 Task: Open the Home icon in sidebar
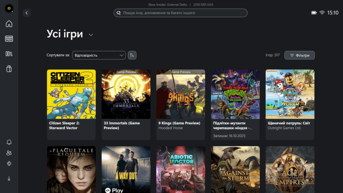[x=9, y=24]
